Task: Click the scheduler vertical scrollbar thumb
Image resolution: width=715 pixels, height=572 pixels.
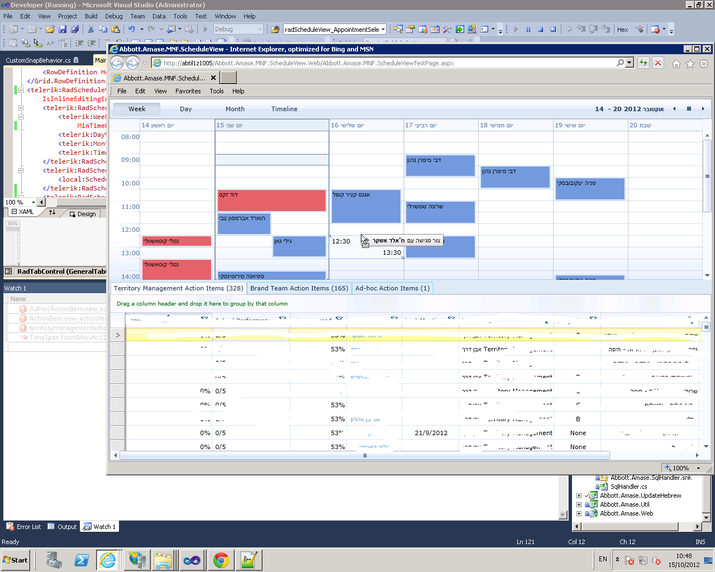Action: [x=707, y=176]
